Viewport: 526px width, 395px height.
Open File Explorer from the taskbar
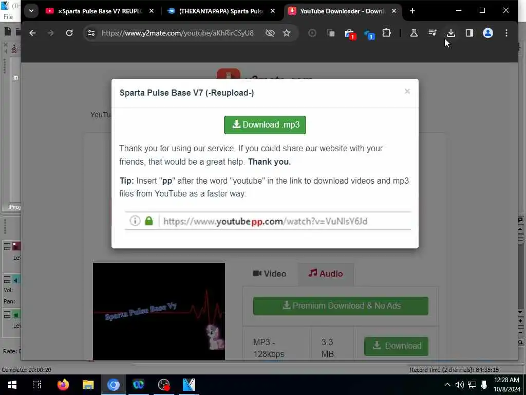click(88, 385)
